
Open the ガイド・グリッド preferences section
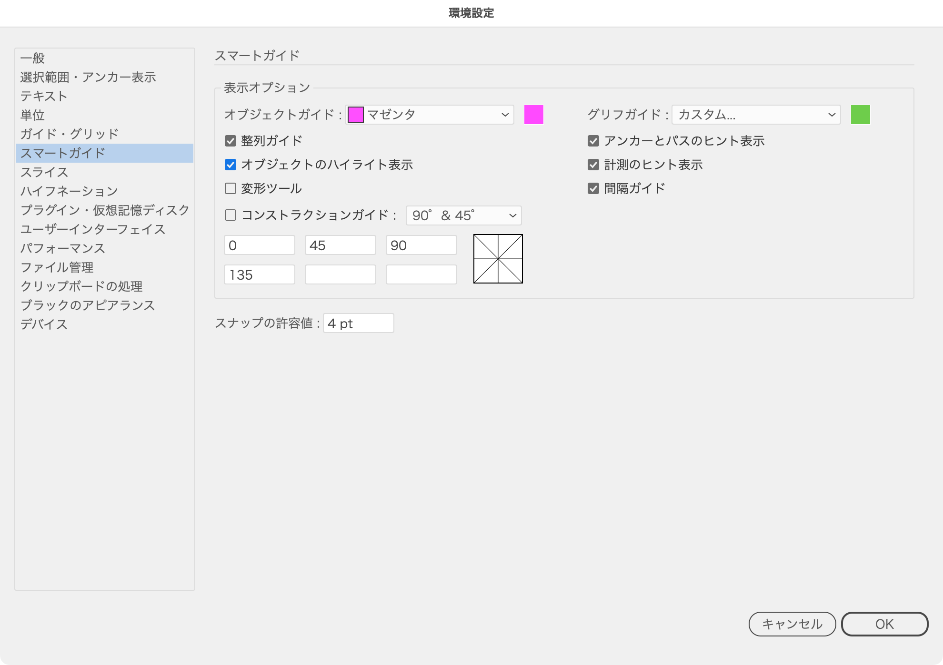(70, 134)
